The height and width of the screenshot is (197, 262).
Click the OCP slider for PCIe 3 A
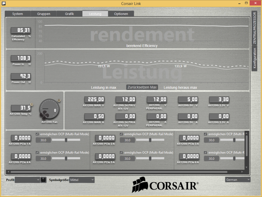click(233, 140)
